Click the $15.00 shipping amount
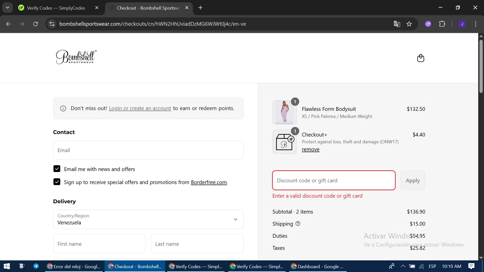The image size is (484, 272). (418, 224)
